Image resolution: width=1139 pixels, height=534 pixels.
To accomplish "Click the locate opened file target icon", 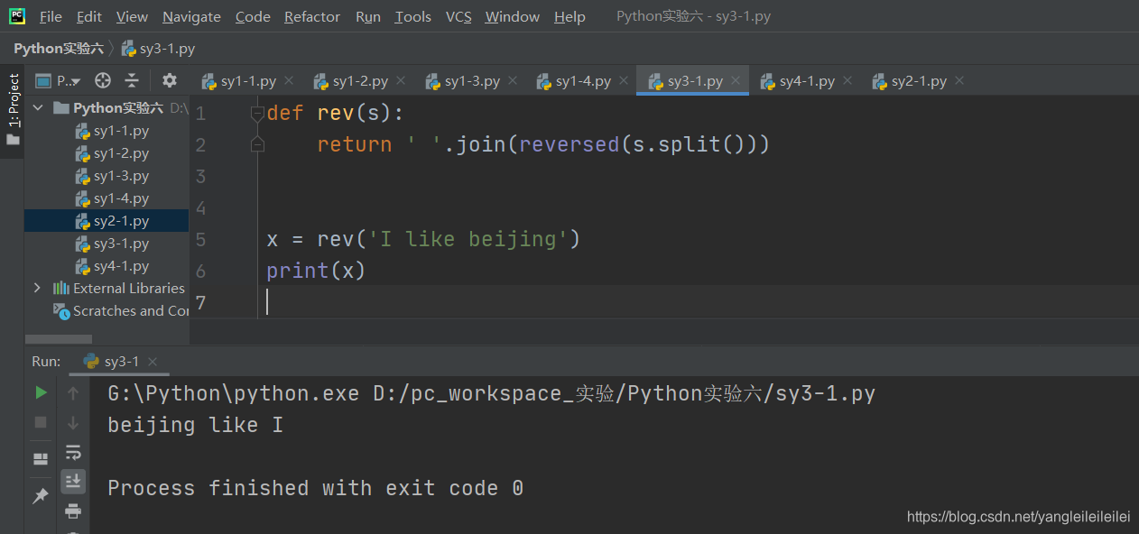I will (103, 80).
